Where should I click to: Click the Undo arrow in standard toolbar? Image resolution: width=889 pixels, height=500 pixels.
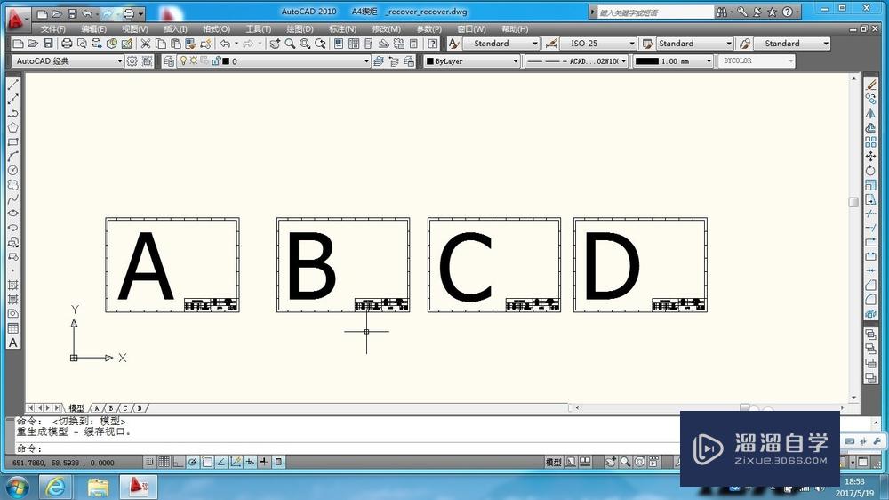(x=225, y=44)
